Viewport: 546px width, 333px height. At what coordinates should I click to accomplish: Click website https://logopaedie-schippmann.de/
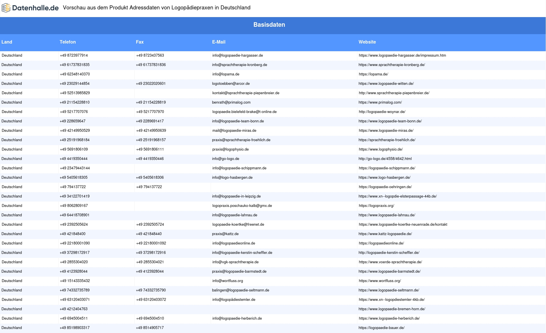tap(387, 168)
